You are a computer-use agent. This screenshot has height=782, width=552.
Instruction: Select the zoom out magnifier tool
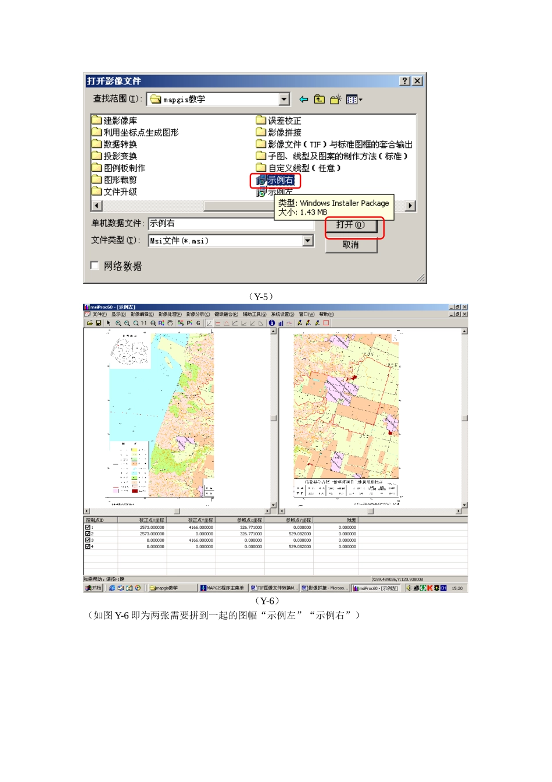(x=127, y=323)
